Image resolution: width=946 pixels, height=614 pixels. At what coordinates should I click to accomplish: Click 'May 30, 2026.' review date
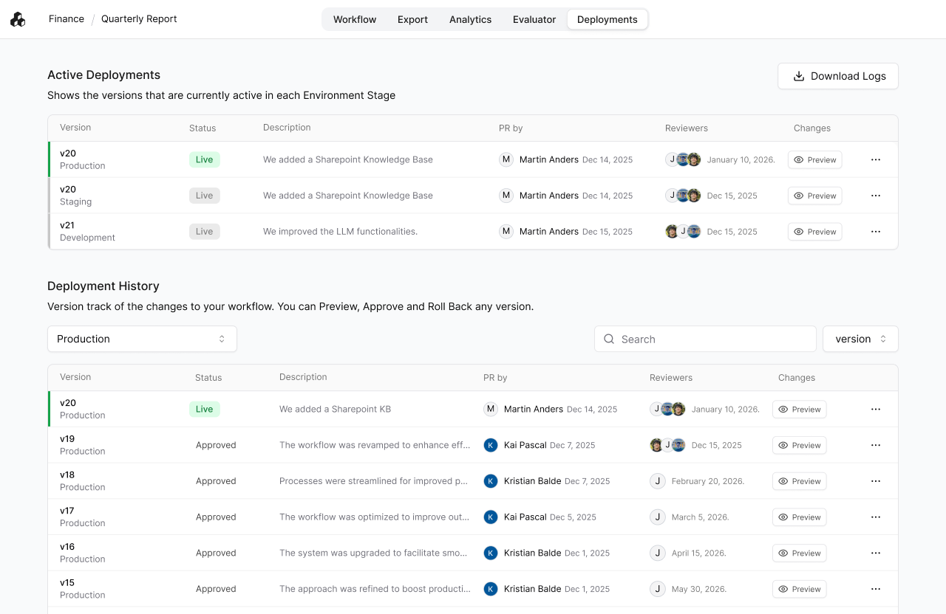click(x=699, y=589)
